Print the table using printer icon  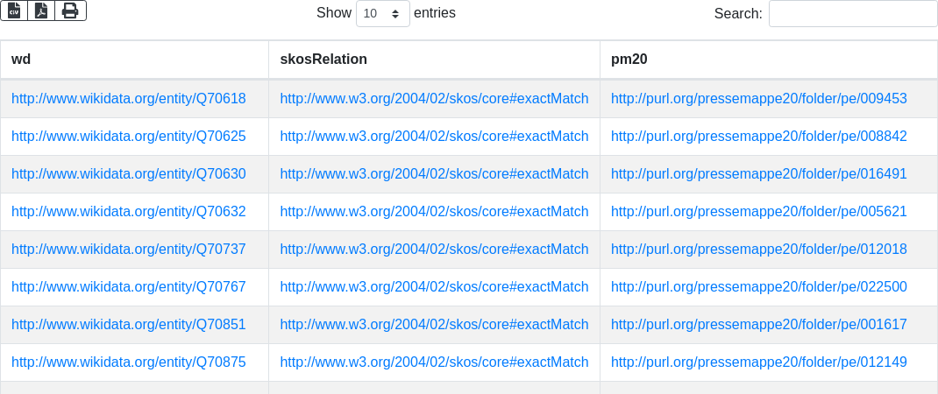tap(70, 11)
